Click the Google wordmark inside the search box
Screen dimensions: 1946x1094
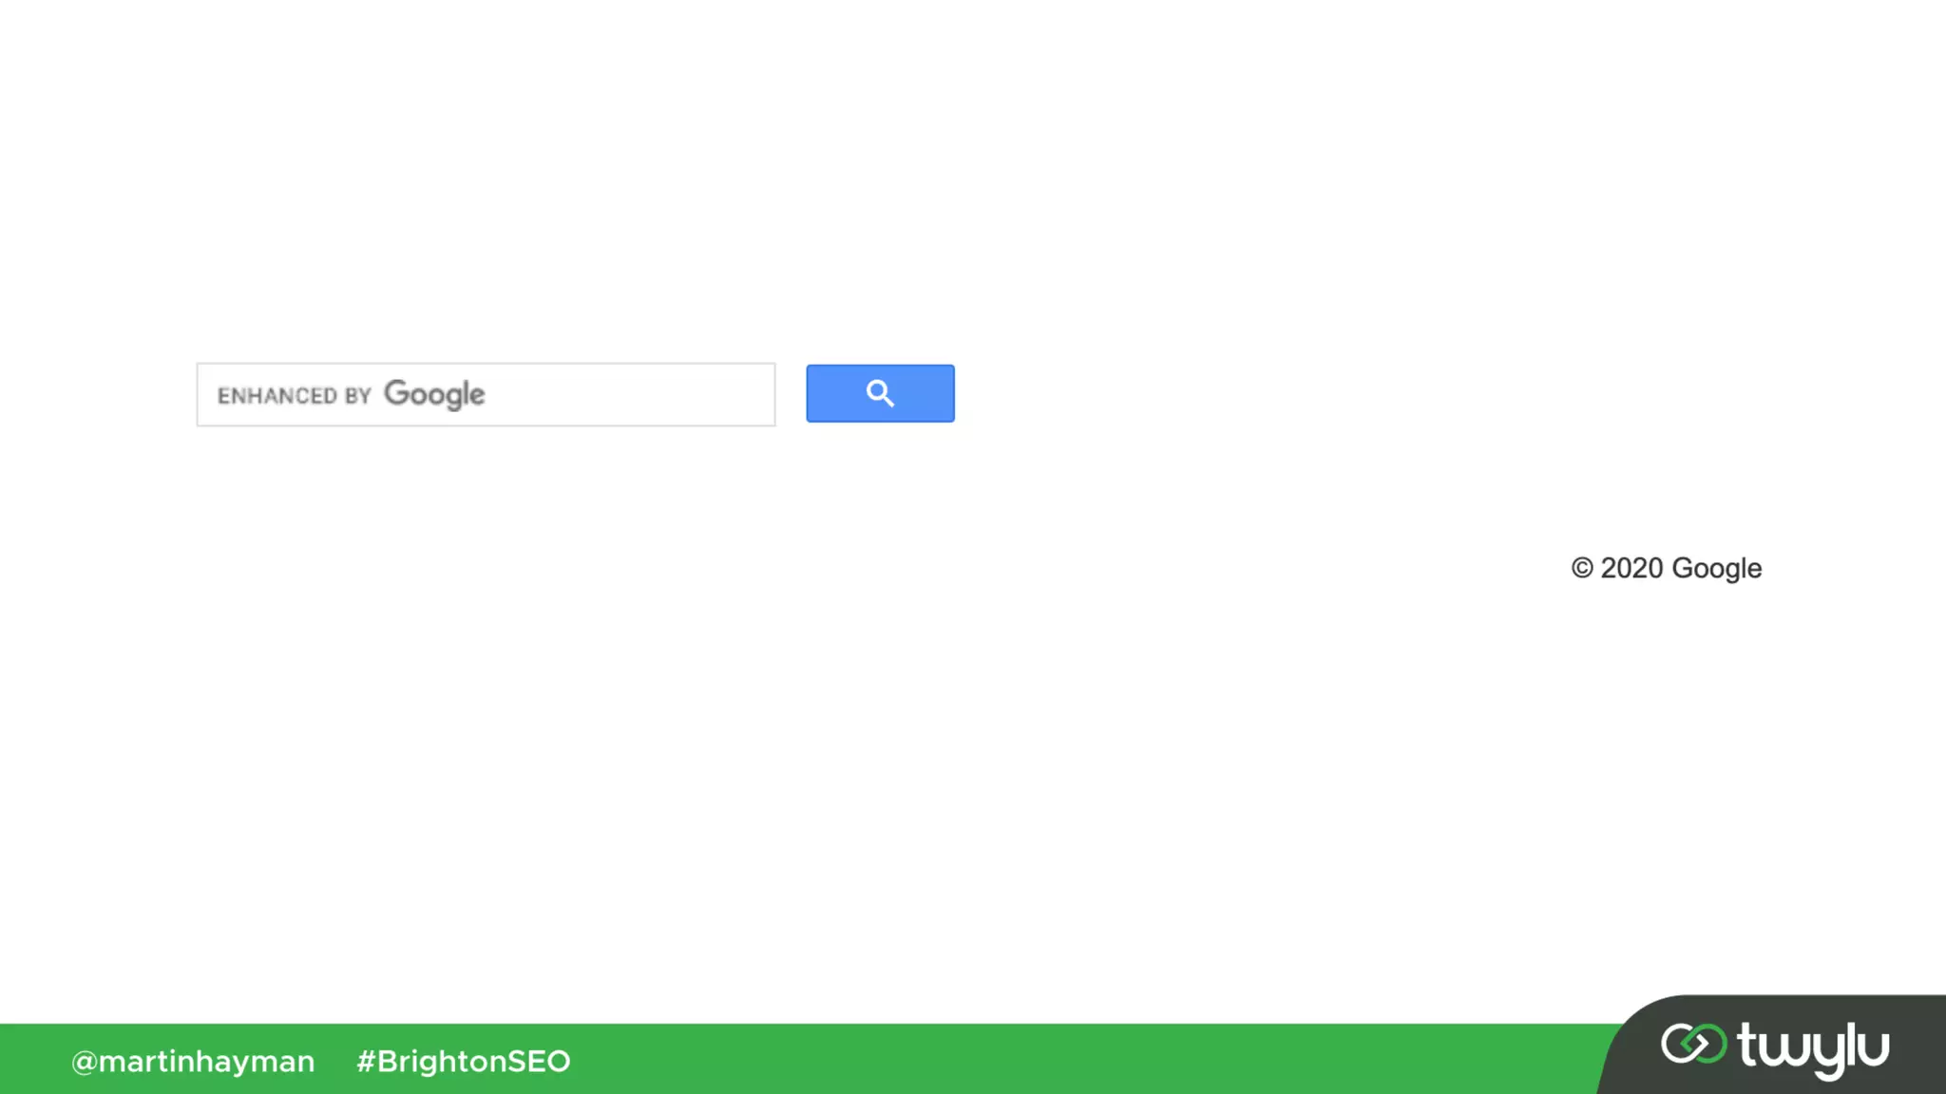pos(434,394)
